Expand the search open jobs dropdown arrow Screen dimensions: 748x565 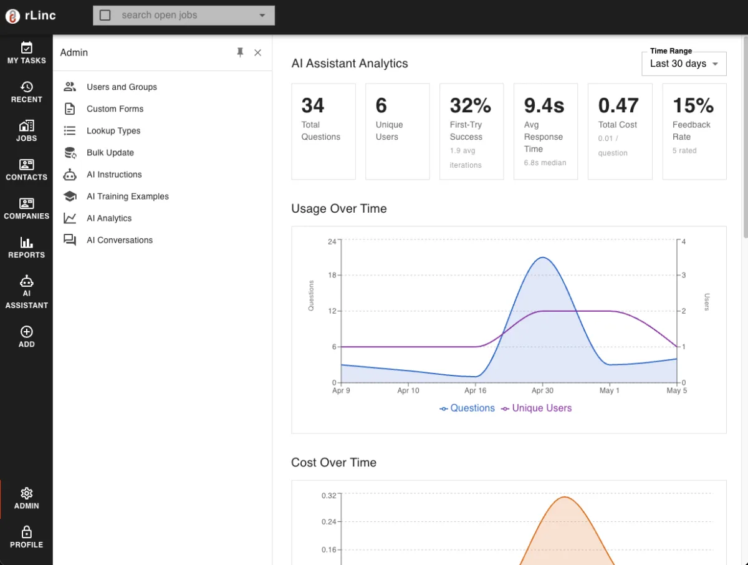click(x=262, y=15)
